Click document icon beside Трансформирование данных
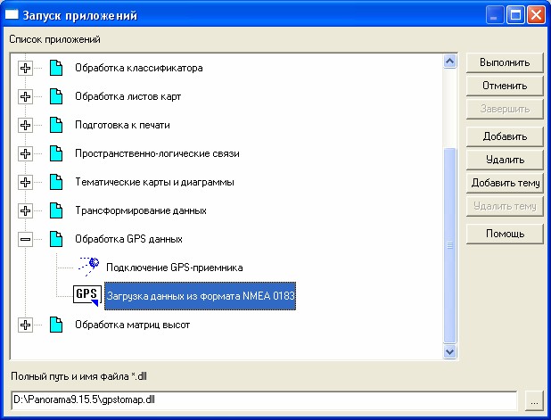 tap(57, 210)
